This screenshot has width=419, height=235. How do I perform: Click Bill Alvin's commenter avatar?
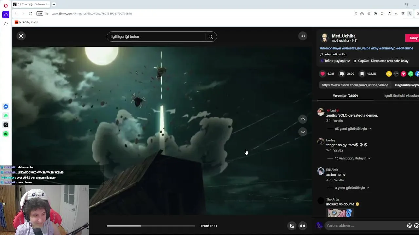321,171
